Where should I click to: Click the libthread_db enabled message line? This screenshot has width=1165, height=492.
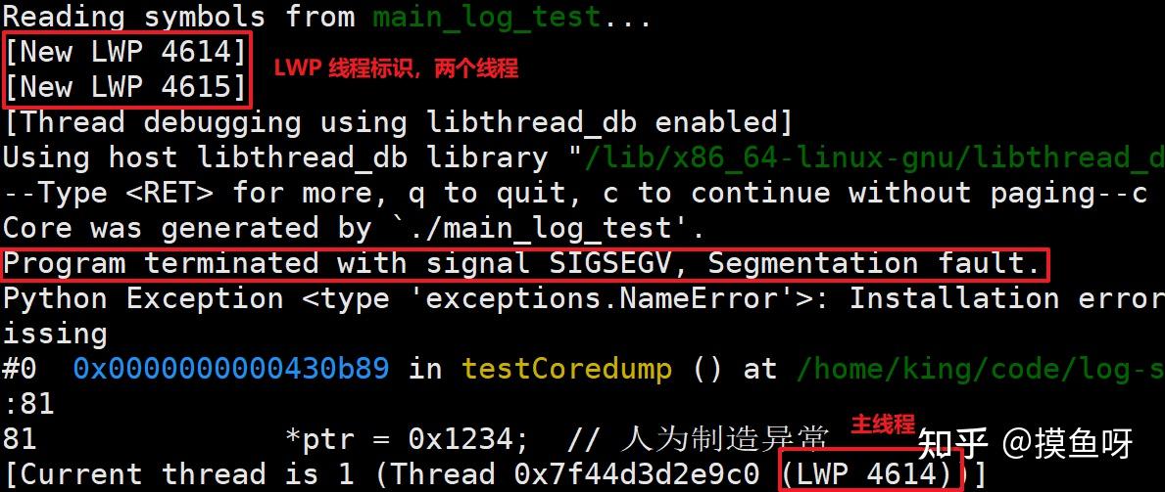pyautogui.click(x=398, y=122)
